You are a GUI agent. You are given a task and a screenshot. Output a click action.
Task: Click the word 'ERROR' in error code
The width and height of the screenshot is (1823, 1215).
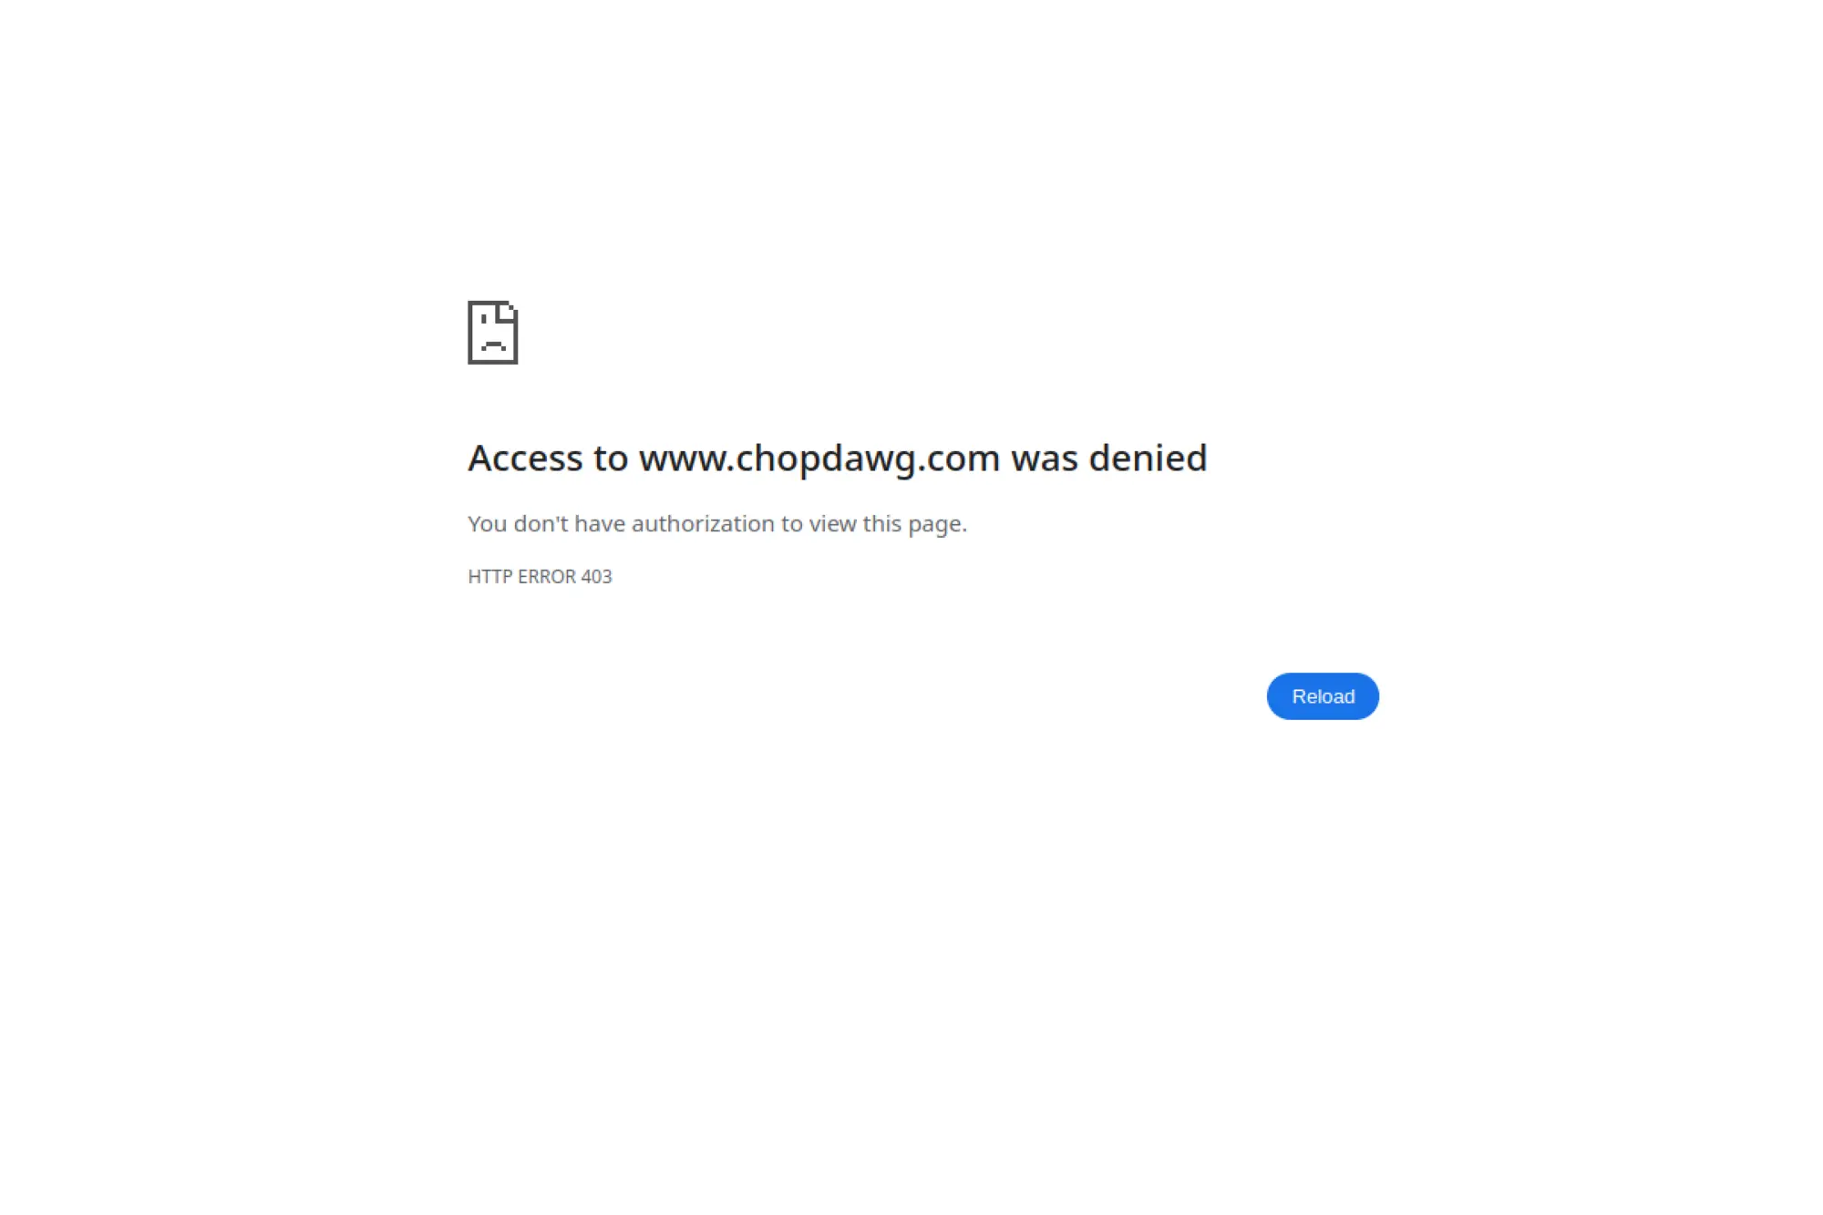click(547, 577)
